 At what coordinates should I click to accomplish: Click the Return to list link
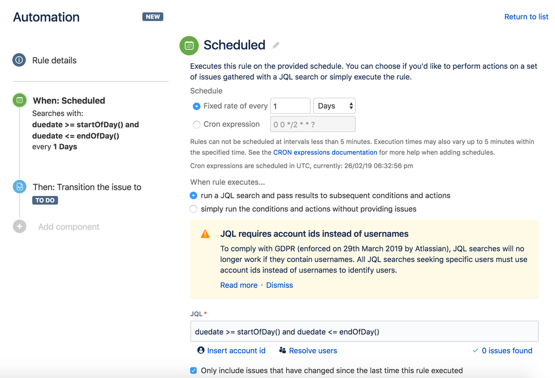(526, 17)
